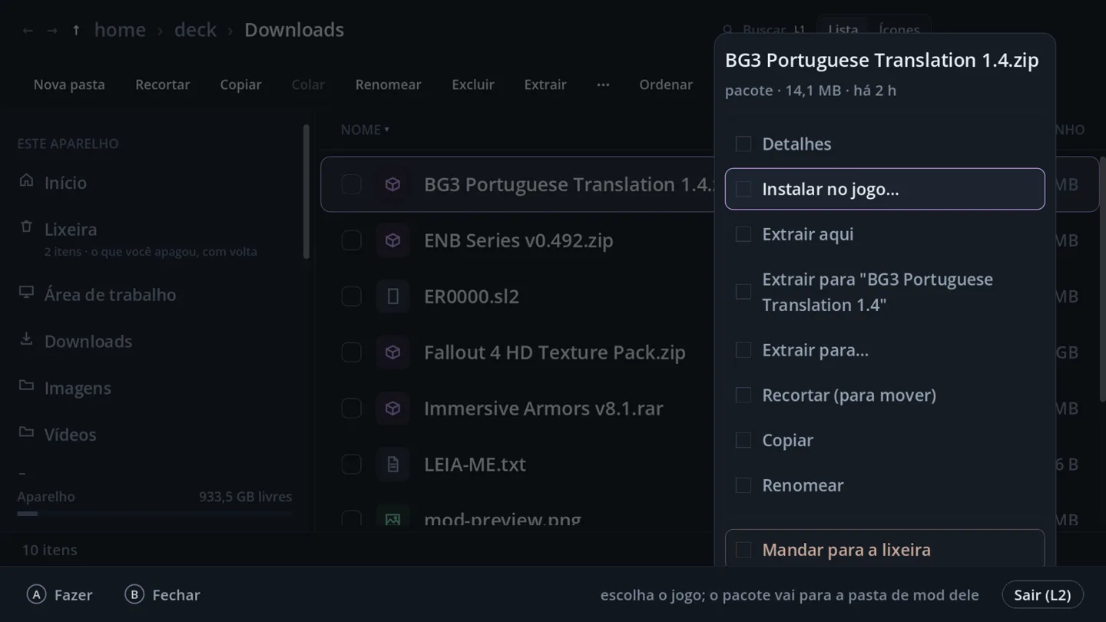Open Início via its home icon
Image resolution: width=1106 pixels, height=622 pixels.
(x=27, y=180)
